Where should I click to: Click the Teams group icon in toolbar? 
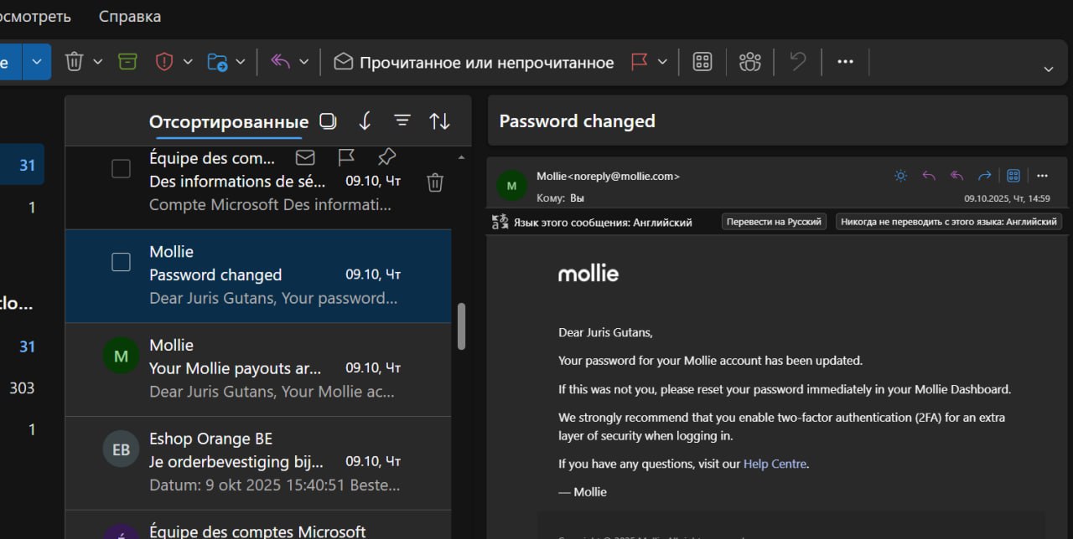749,62
